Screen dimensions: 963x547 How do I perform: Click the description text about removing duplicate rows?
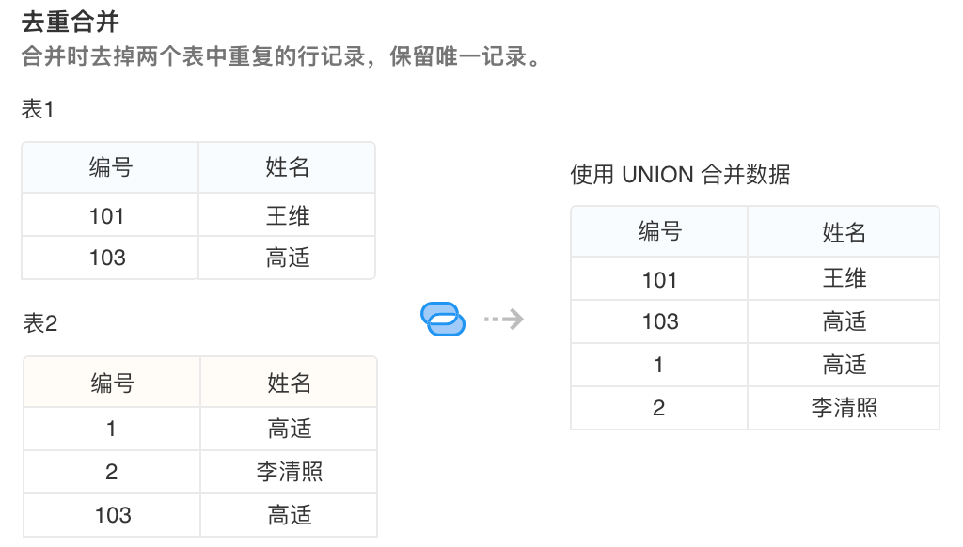(x=282, y=56)
